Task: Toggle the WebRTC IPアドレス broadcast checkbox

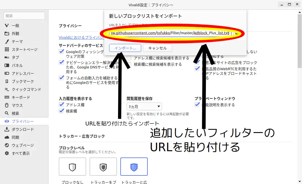Action: coord(197,68)
